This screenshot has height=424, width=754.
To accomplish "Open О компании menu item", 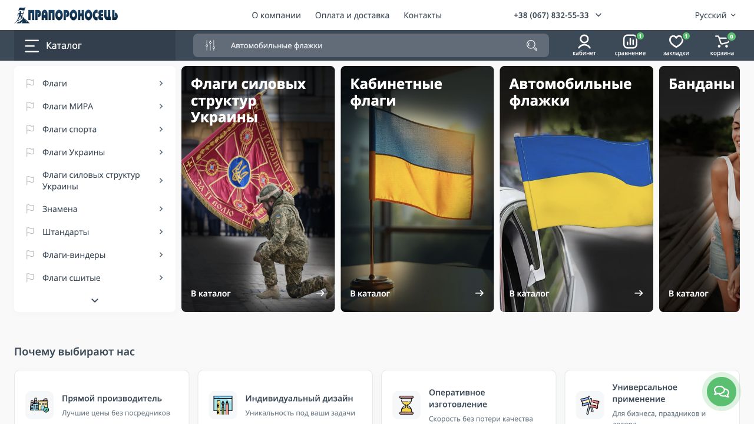I will [x=276, y=15].
